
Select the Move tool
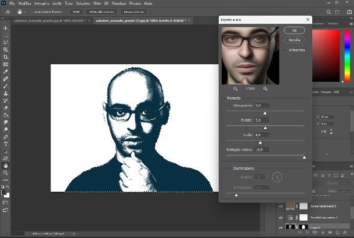(x=6, y=28)
